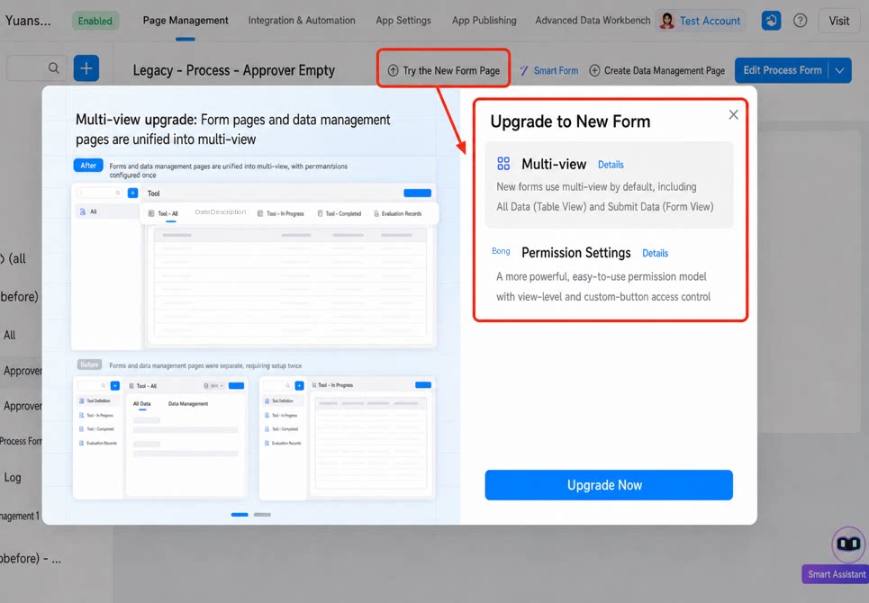
Task: Expand the Edit Process Form dropdown arrow
Action: [x=839, y=70]
